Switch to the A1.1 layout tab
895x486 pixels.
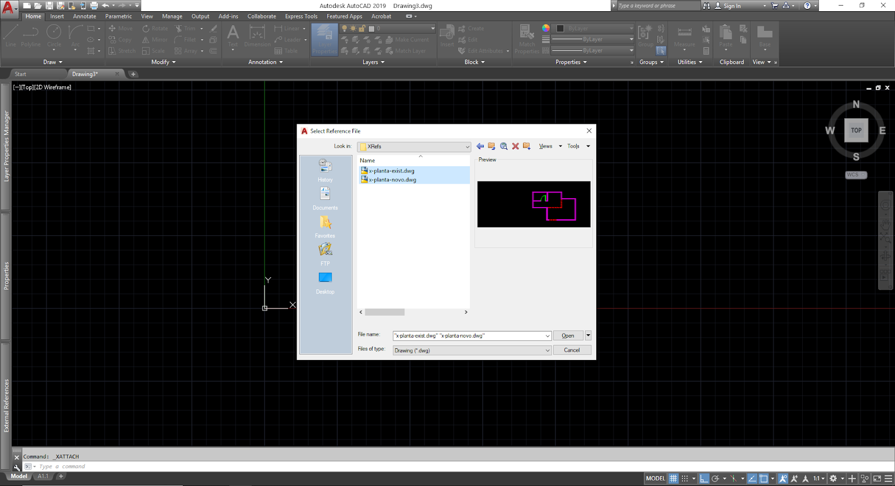tap(43, 476)
